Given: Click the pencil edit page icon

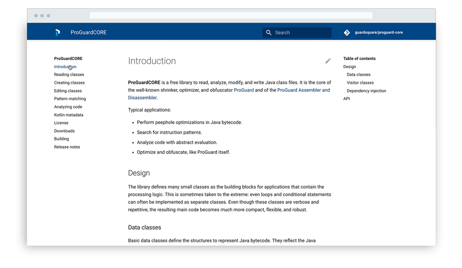Looking at the screenshot, I should [x=328, y=61].
